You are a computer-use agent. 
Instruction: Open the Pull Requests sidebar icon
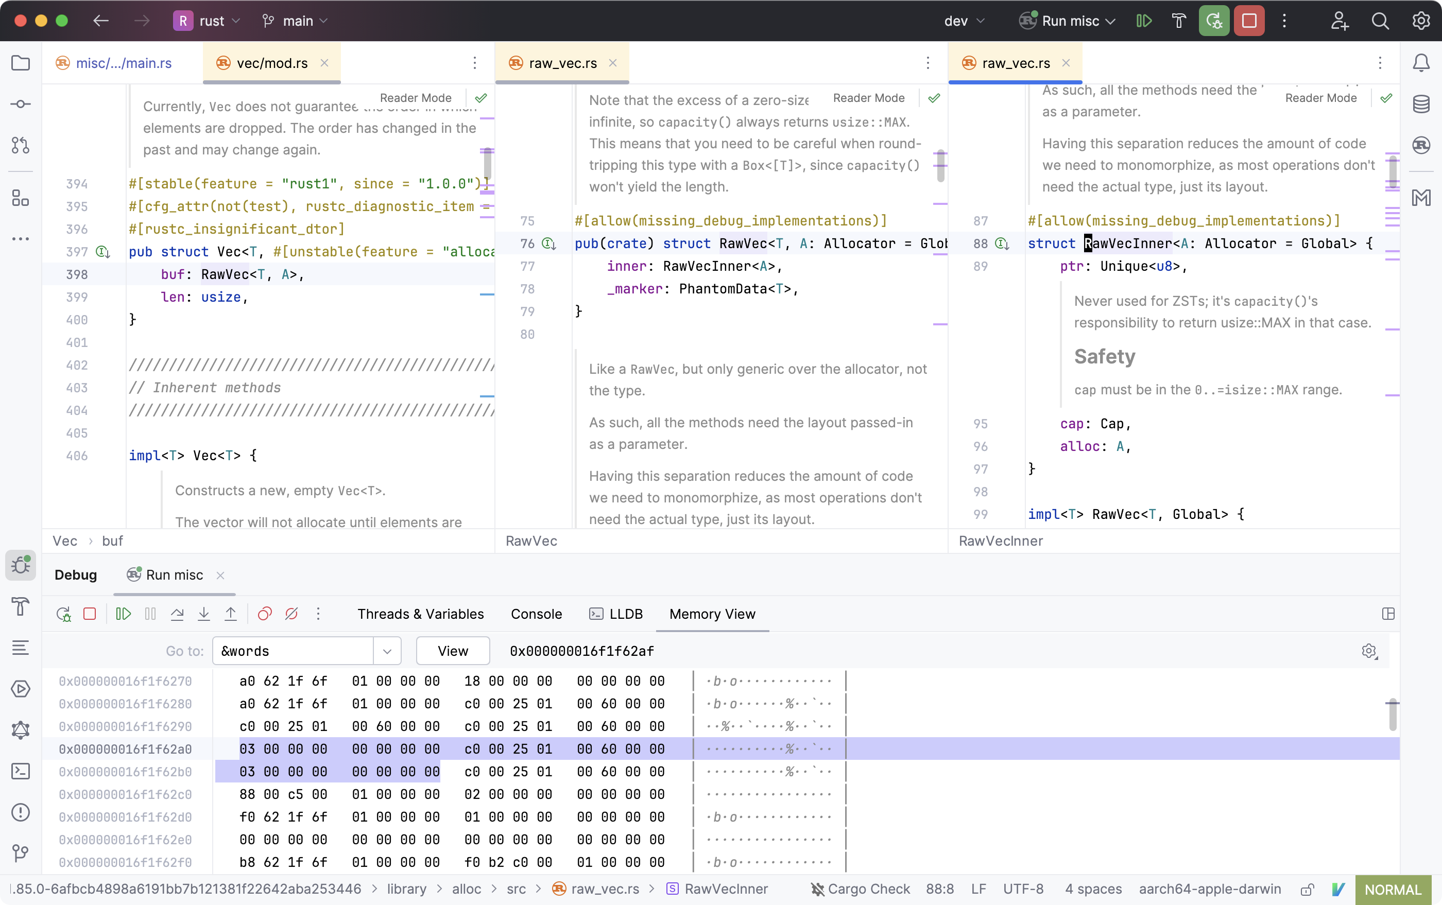pos(21,145)
